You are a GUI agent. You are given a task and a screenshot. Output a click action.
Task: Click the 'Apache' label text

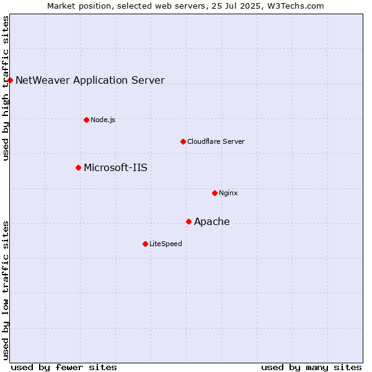coord(212,222)
